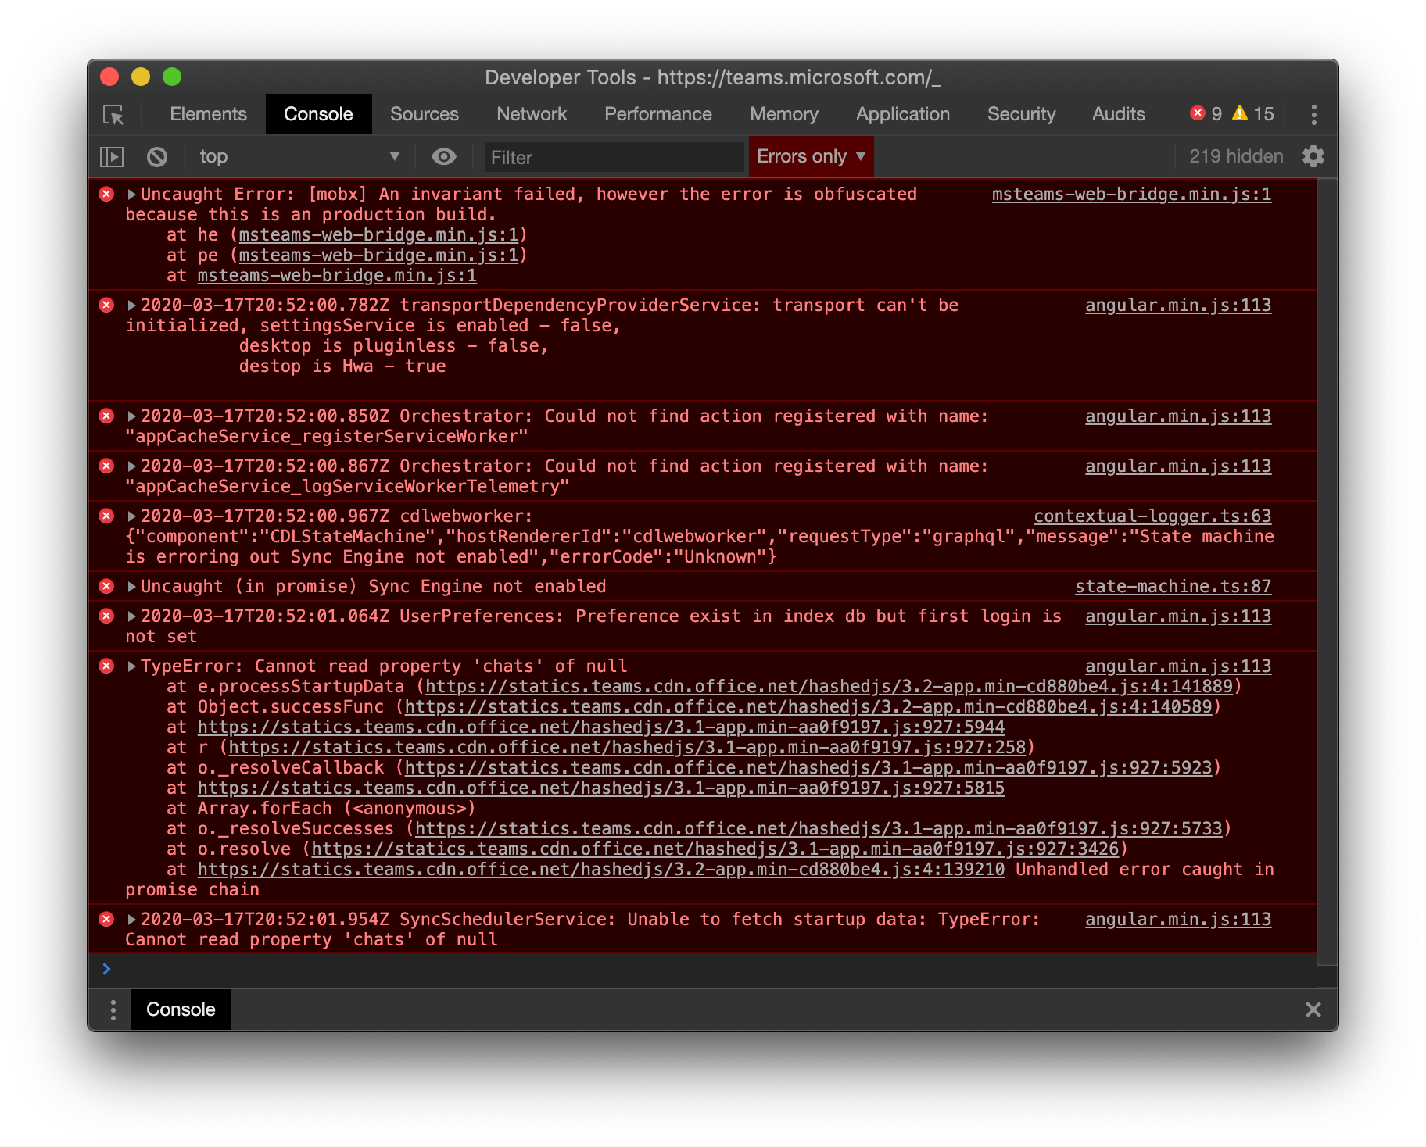Select the Console tab in top bar
The image size is (1426, 1147).
[318, 114]
